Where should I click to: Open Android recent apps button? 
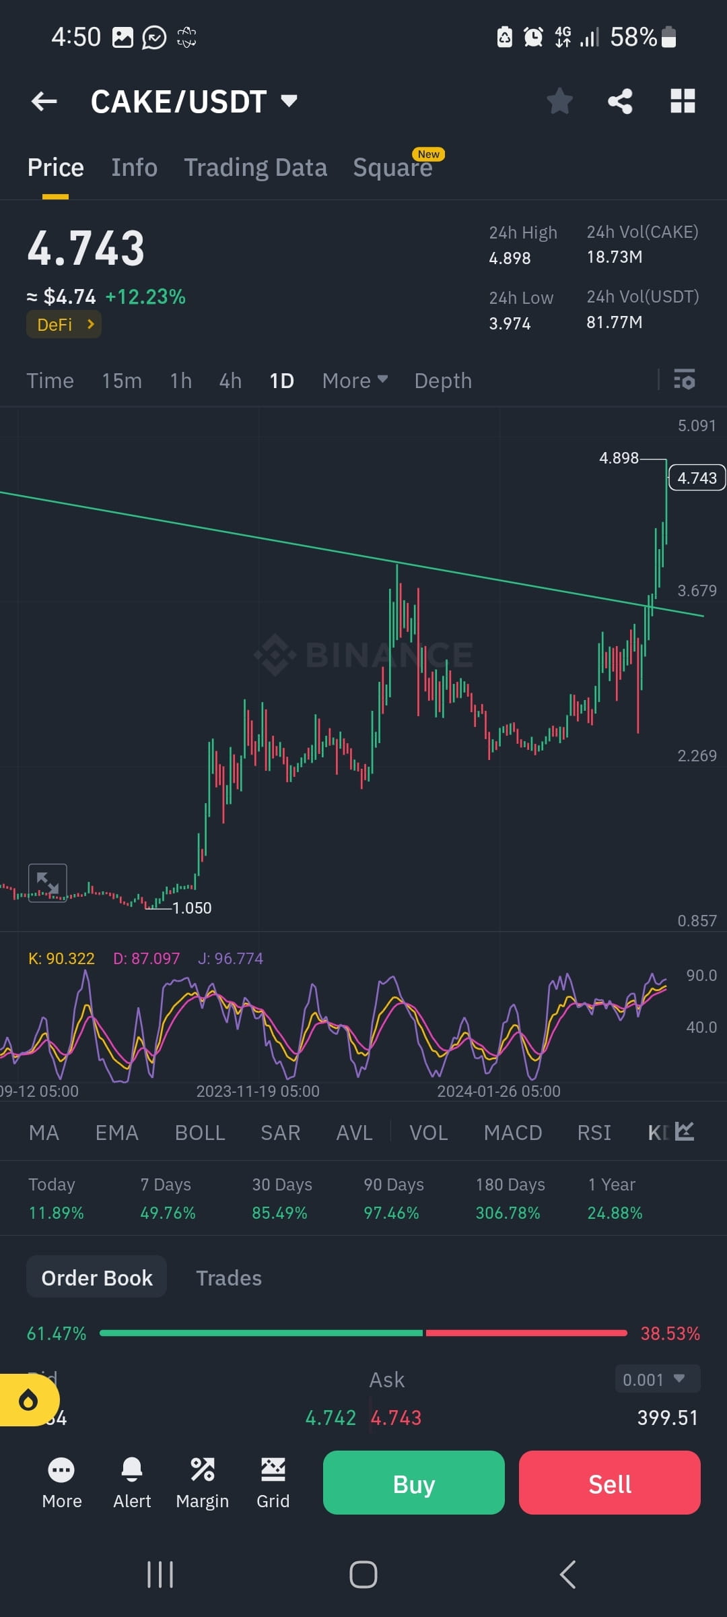(x=160, y=1575)
